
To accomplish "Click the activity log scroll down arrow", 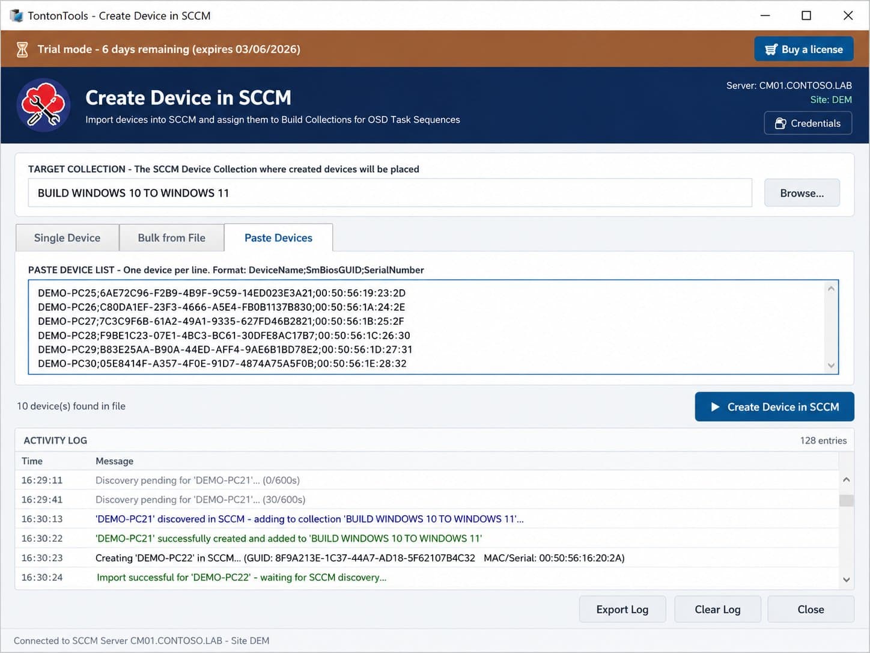I will coord(846,580).
